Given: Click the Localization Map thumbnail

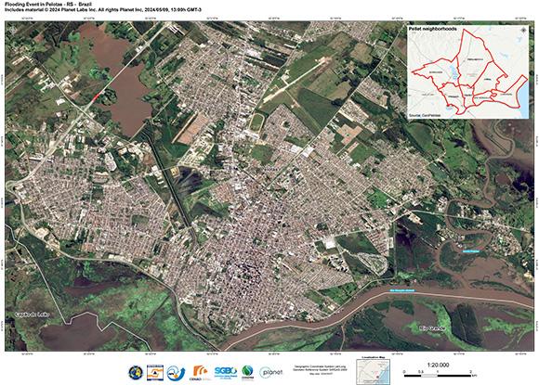Looking at the screenshot, I should 374,372.
